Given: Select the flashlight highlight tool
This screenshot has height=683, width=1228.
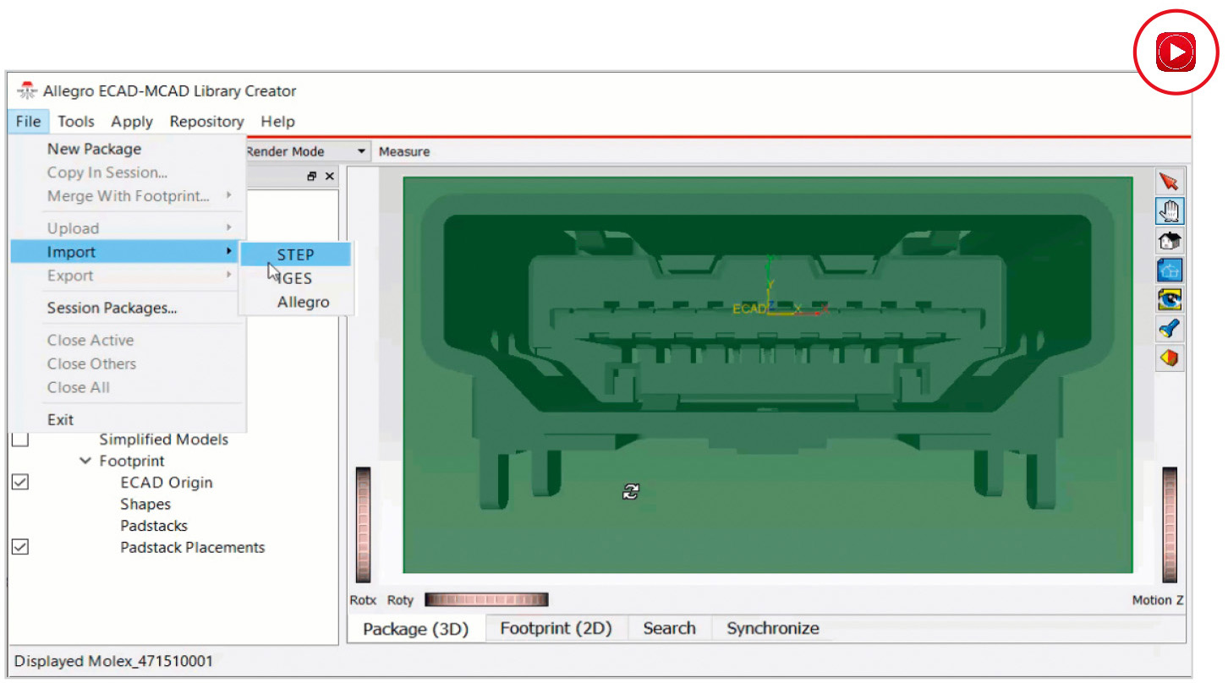Looking at the screenshot, I should 1170,329.
